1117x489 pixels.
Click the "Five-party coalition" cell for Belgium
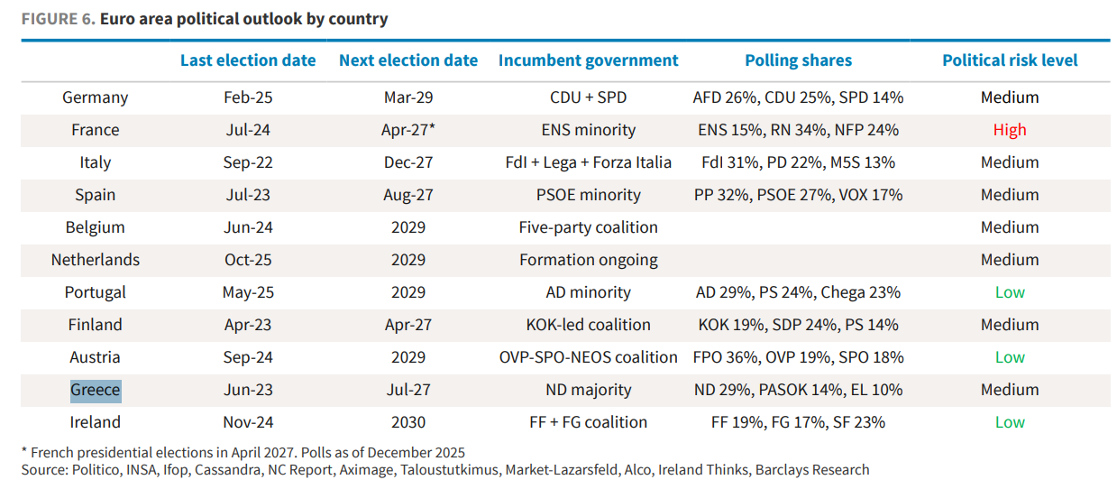point(588,227)
